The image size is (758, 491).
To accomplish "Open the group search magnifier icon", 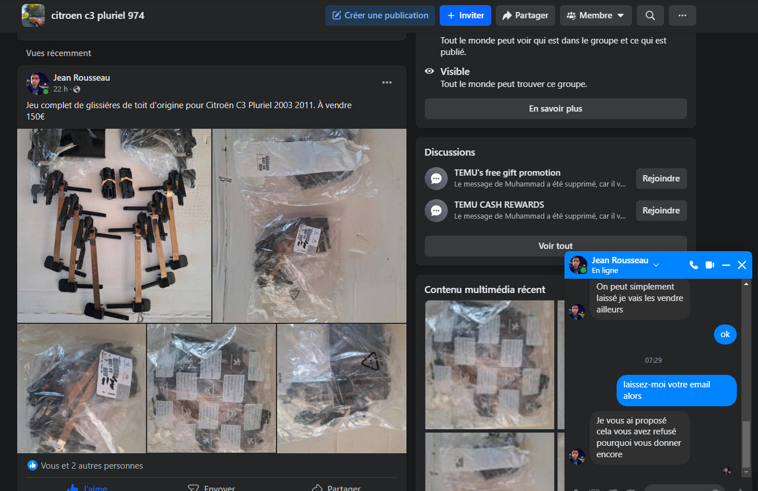I will point(650,15).
